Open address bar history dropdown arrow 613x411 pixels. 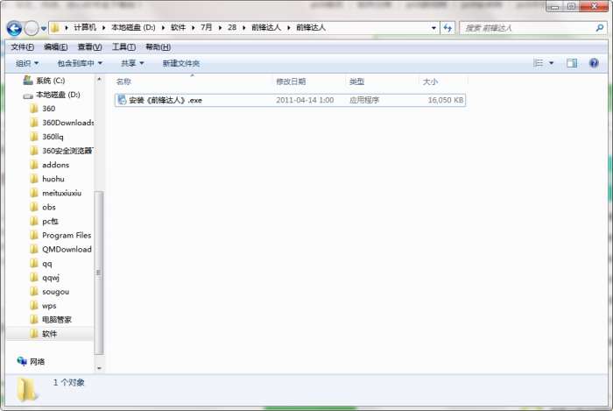(433, 28)
